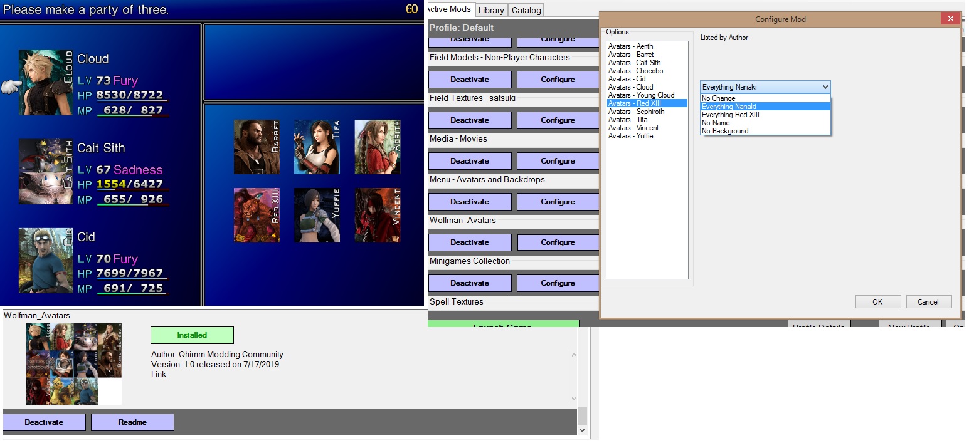Screen dimensions: 969x443
Task: Switch to the Catalog tab
Action: (526, 10)
